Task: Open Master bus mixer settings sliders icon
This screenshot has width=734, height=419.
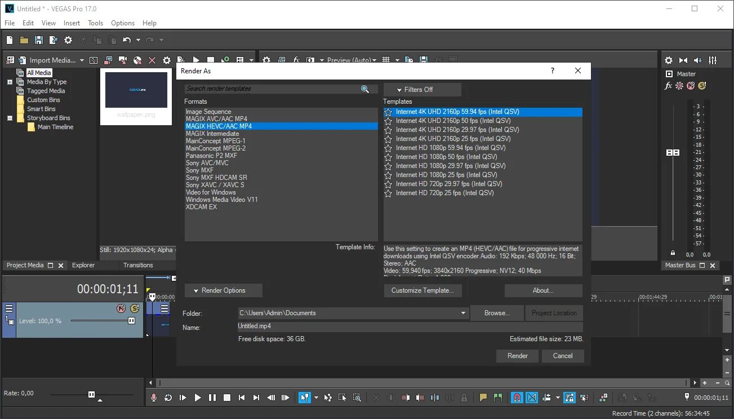Action: [713, 60]
